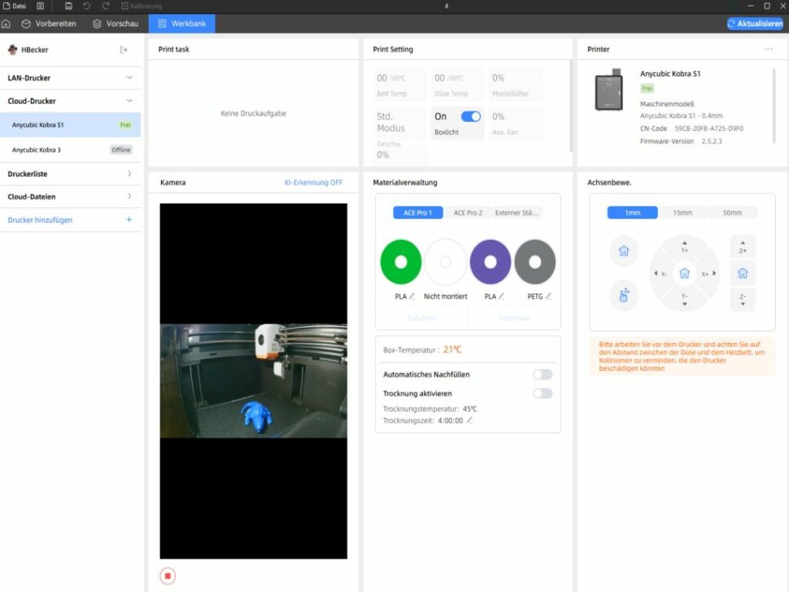
Task: Click the Bett Temp value field
Action: click(399, 84)
